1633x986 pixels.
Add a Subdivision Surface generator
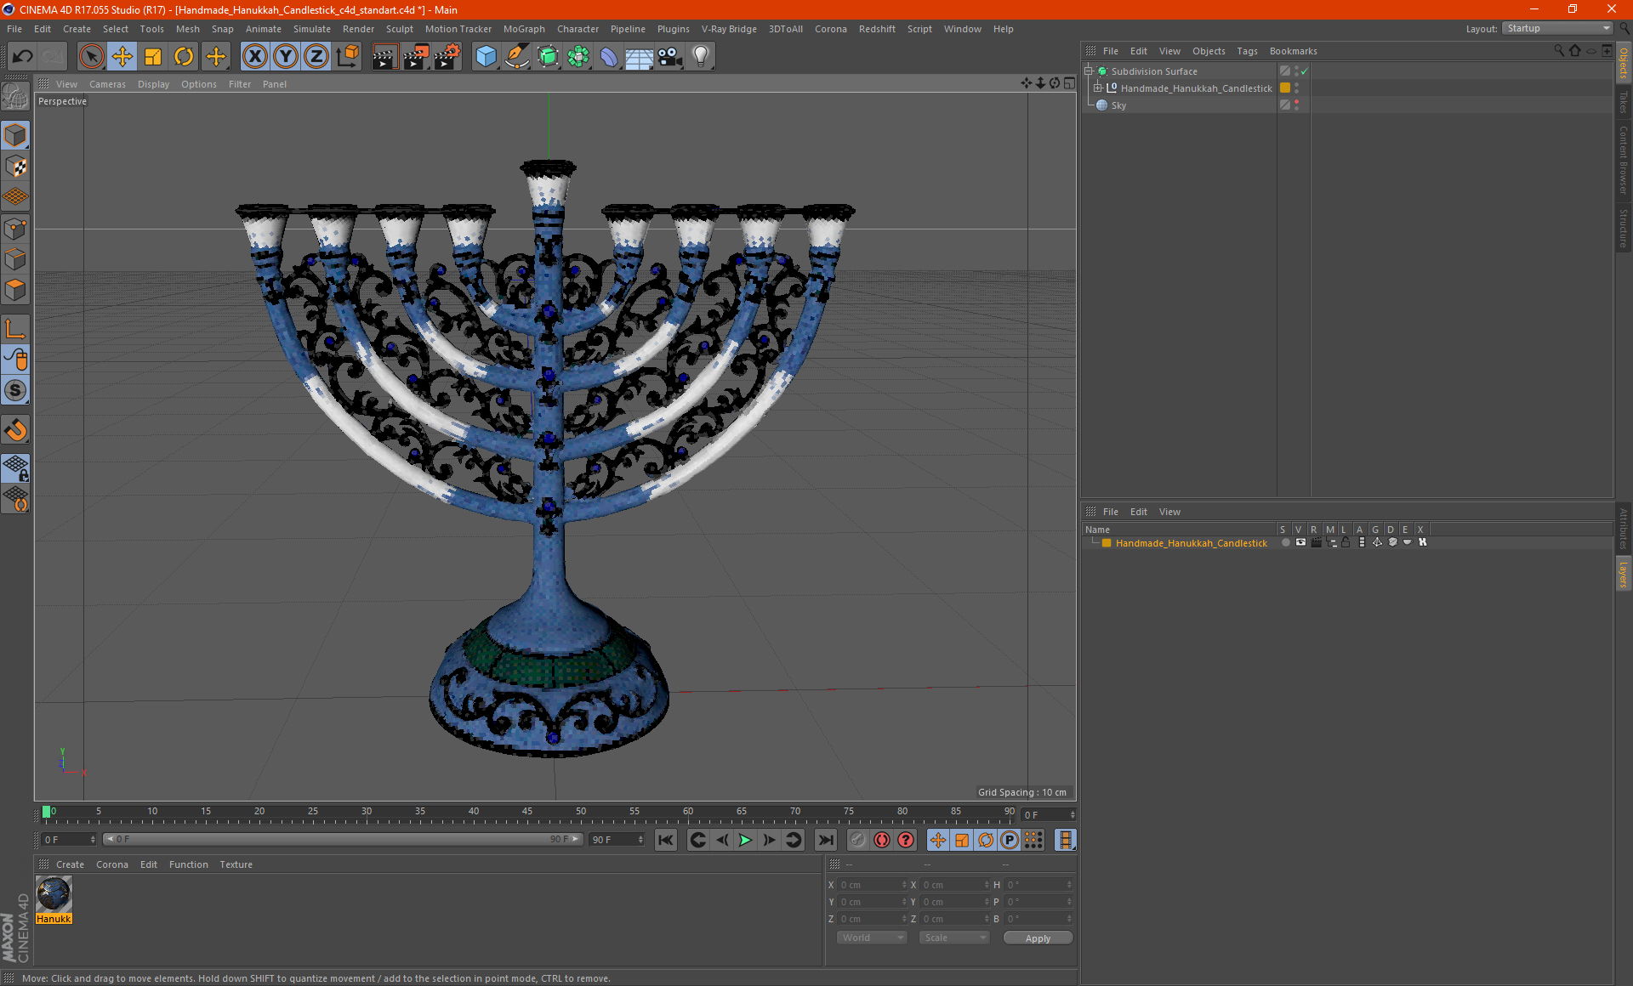click(x=548, y=57)
